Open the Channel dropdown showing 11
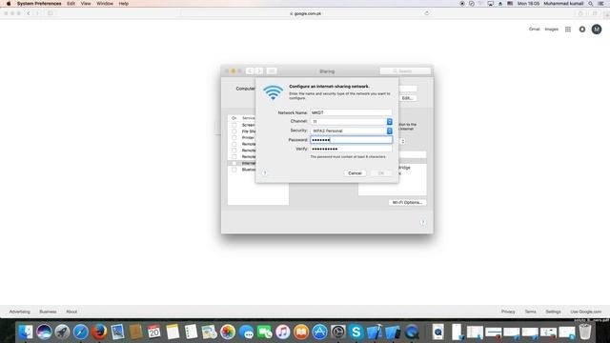 pos(351,121)
